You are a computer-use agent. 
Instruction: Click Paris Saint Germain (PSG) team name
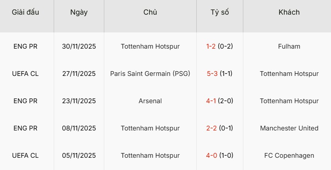[x=150, y=74]
